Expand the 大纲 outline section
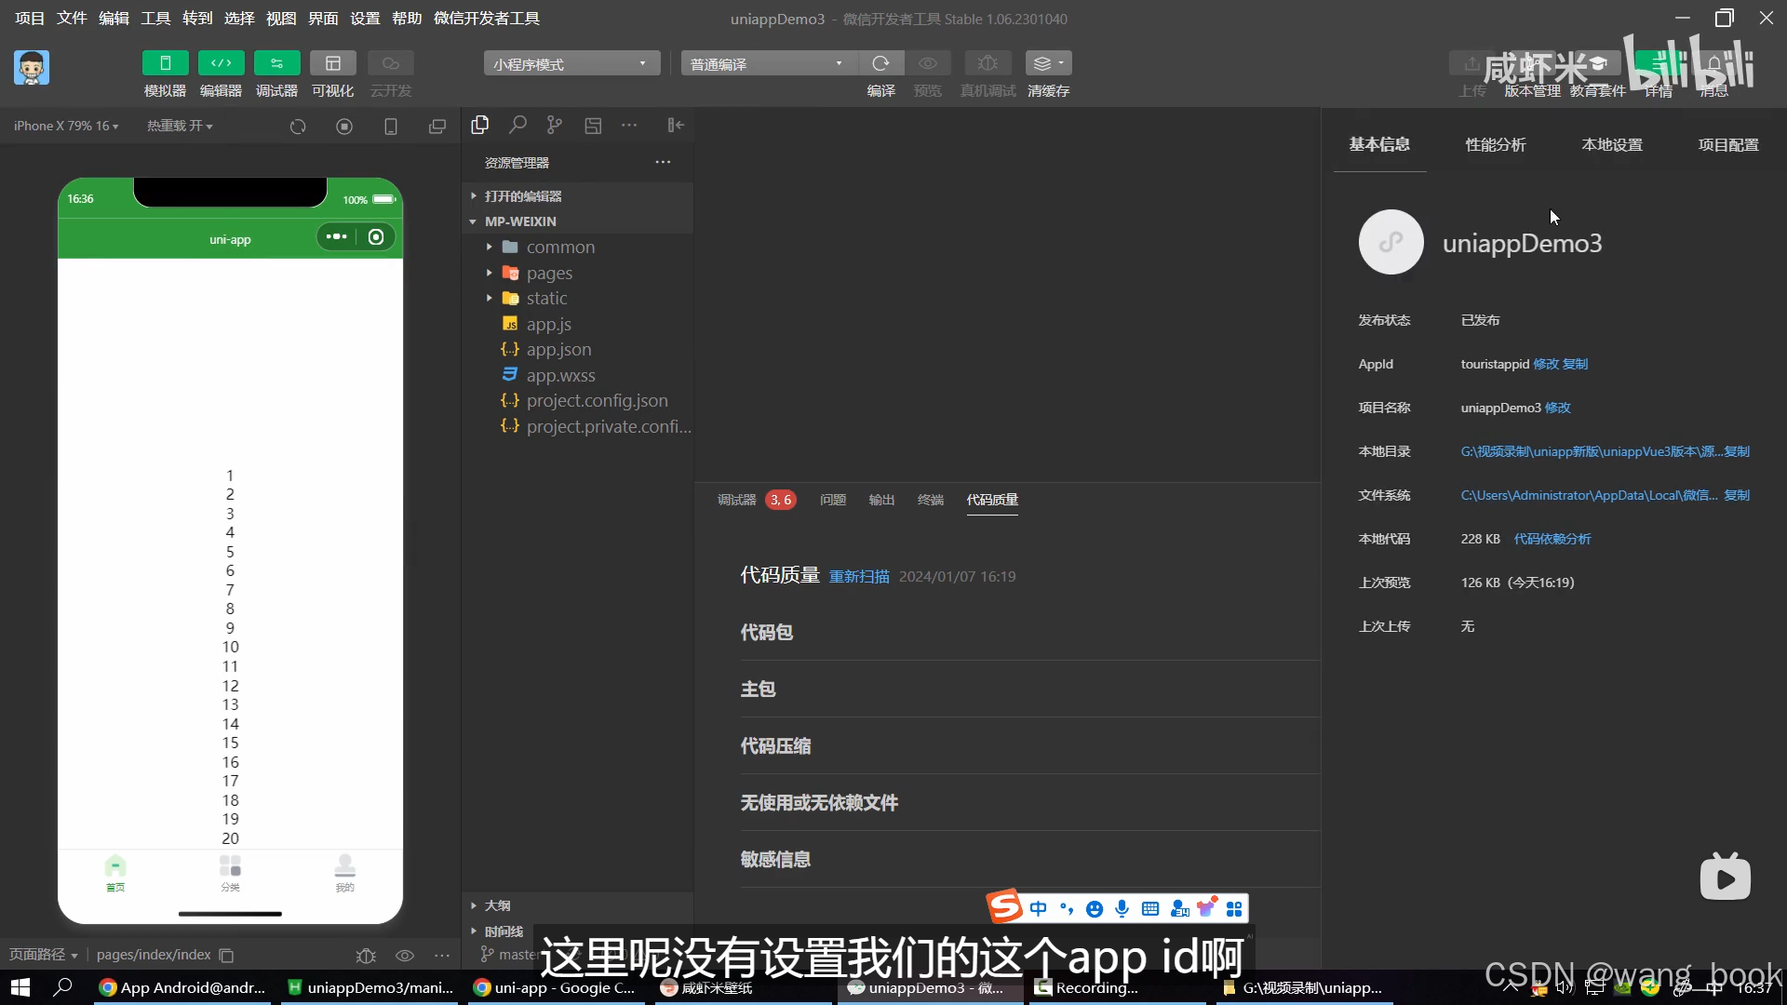The image size is (1787, 1005). click(577, 905)
